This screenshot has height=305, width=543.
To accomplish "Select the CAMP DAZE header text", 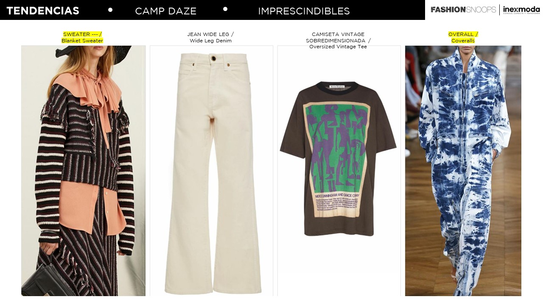I will click(x=166, y=11).
